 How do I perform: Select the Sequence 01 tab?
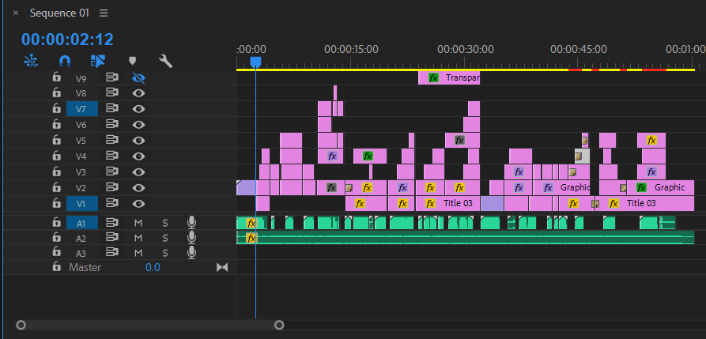pyautogui.click(x=59, y=13)
